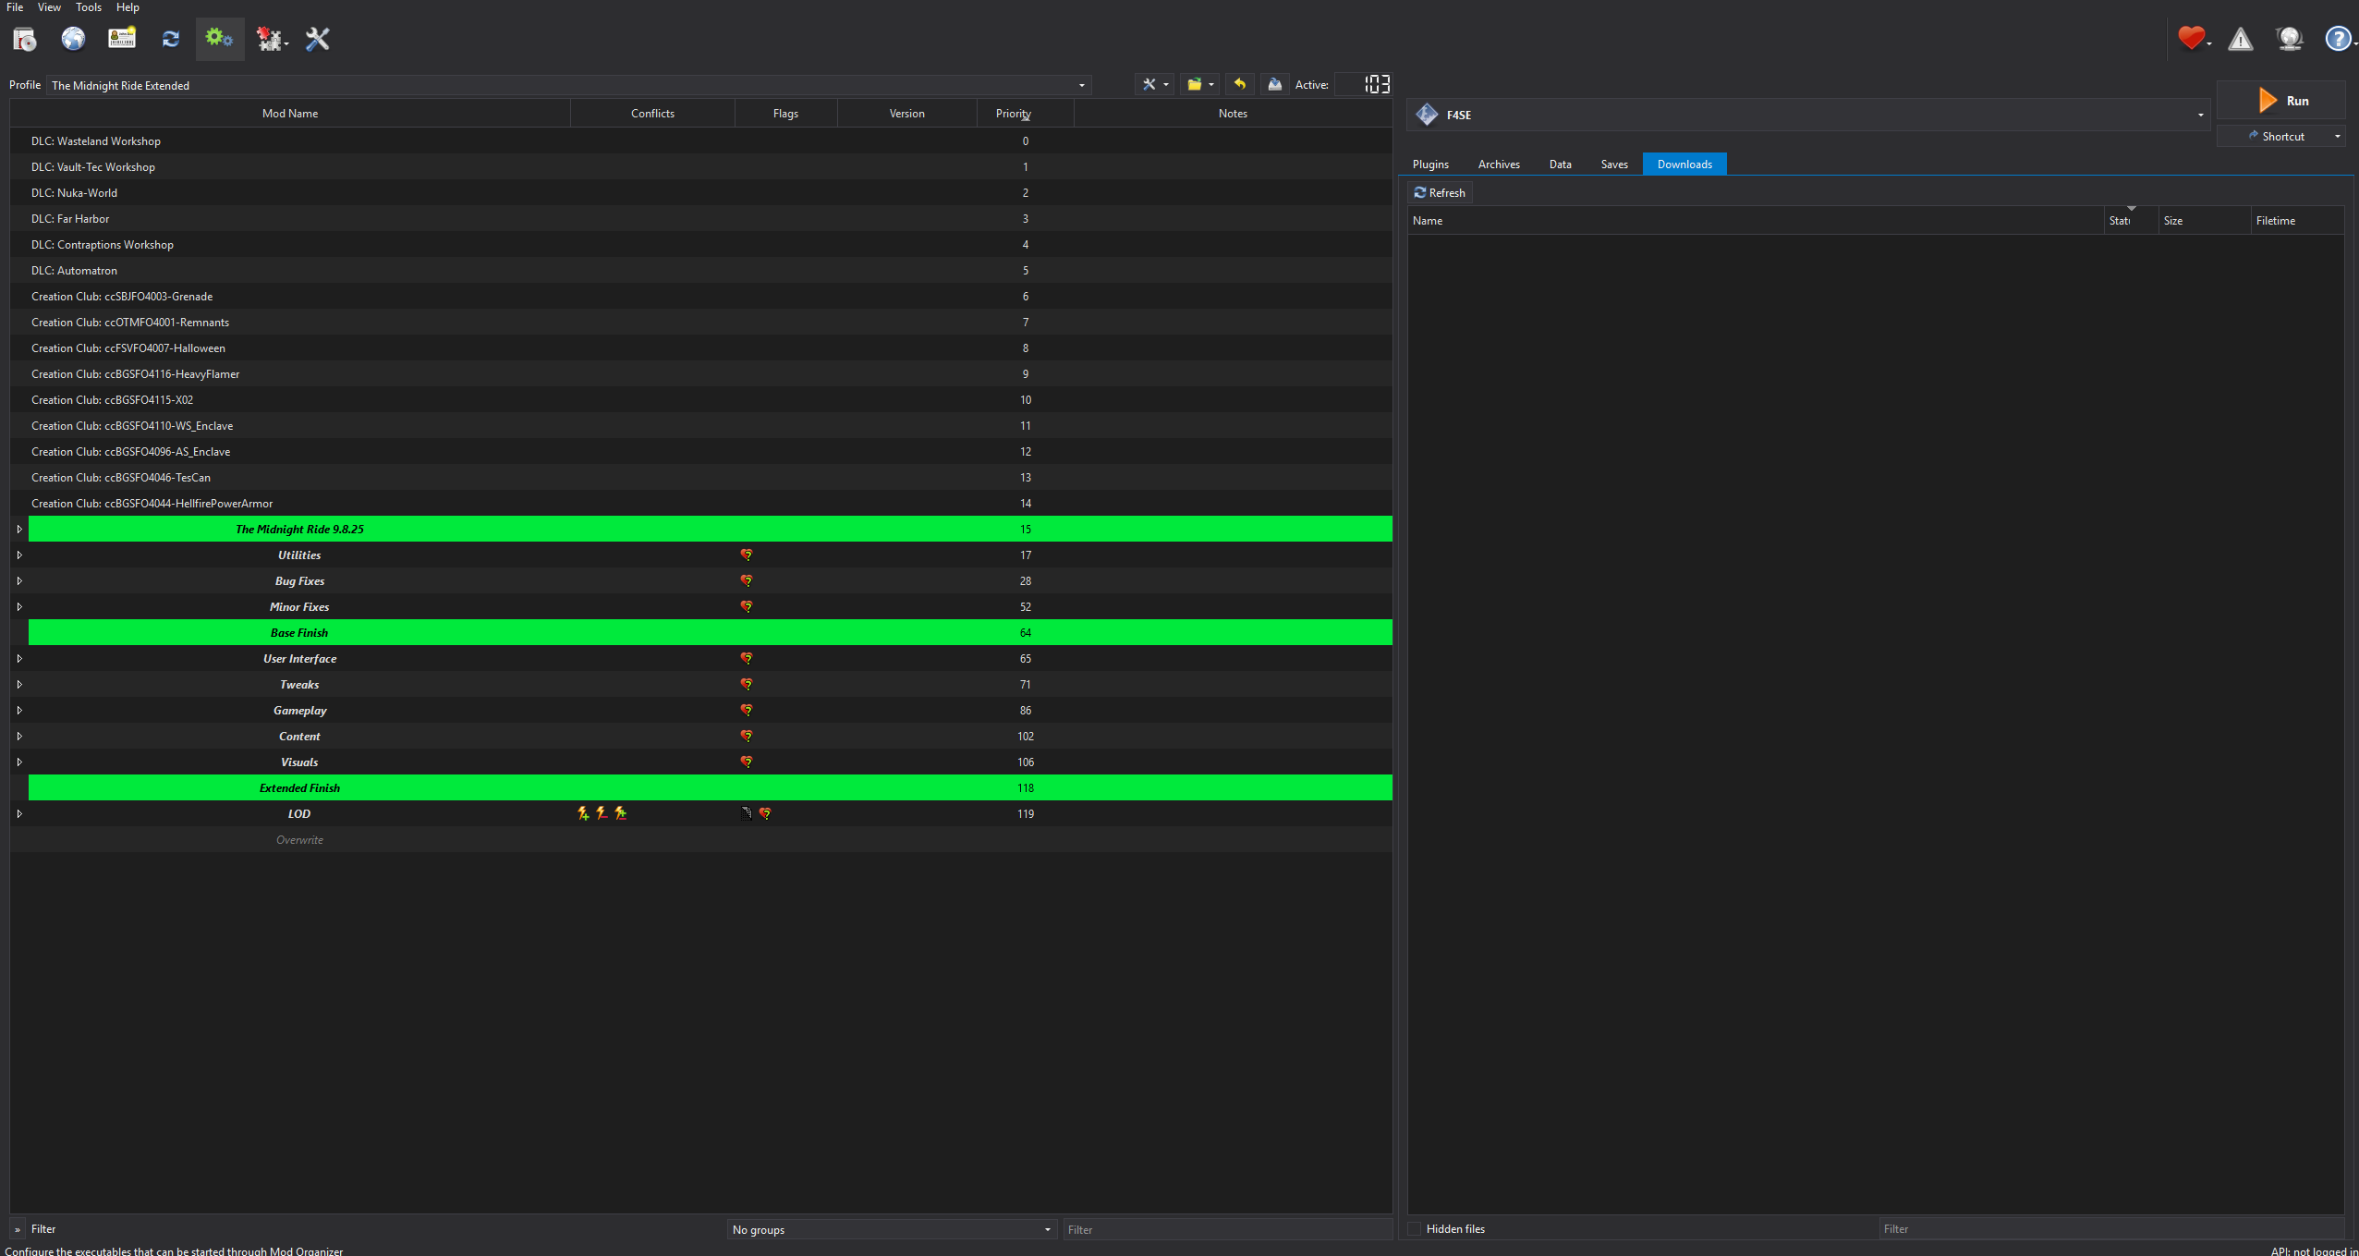Click the yellow restore backup arrow
The width and height of the screenshot is (2359, 1256).
(1239, 84)
